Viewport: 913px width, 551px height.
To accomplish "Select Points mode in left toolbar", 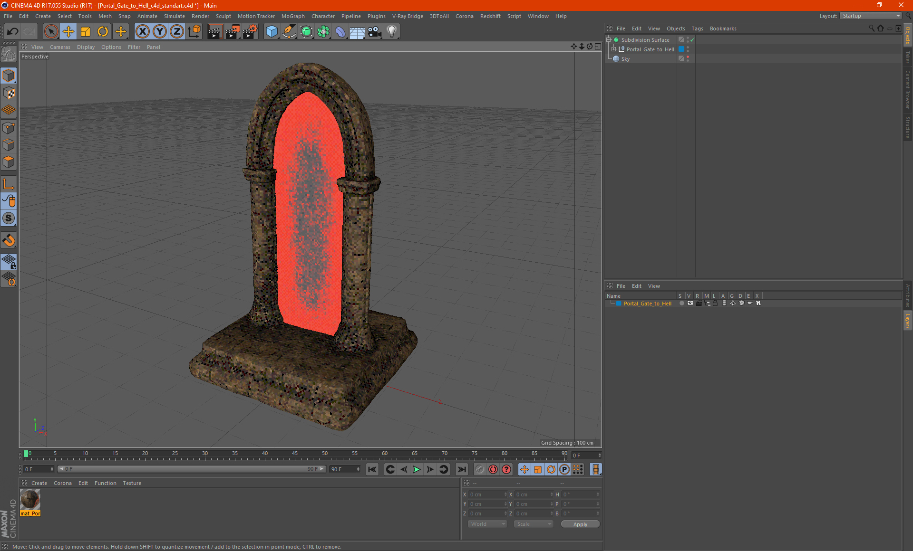I will click(9, 128).
